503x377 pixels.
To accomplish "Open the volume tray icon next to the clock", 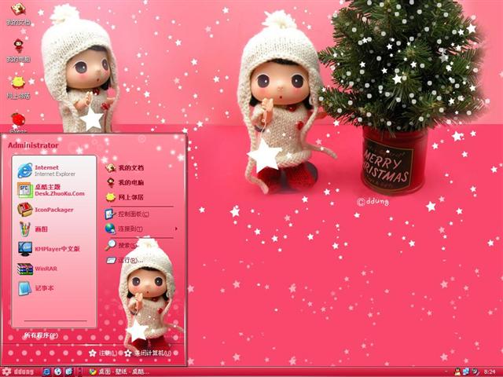I will point(475,372).
